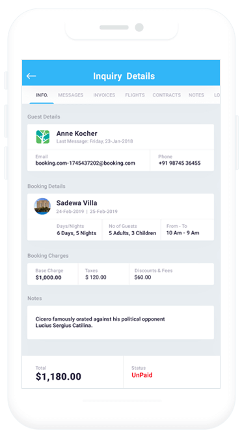Image resolution: width=242 pixels, height=437 pixels.
Task: Select the Flights tab
Action: pos(135,95)
